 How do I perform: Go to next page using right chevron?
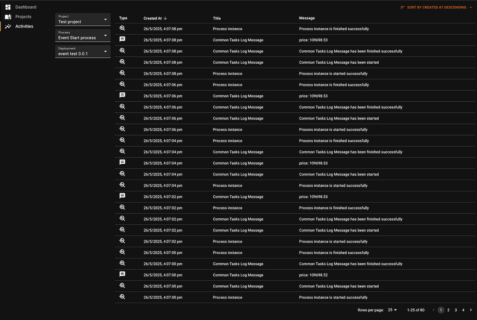pyautogui.click(x=471, y=310)
